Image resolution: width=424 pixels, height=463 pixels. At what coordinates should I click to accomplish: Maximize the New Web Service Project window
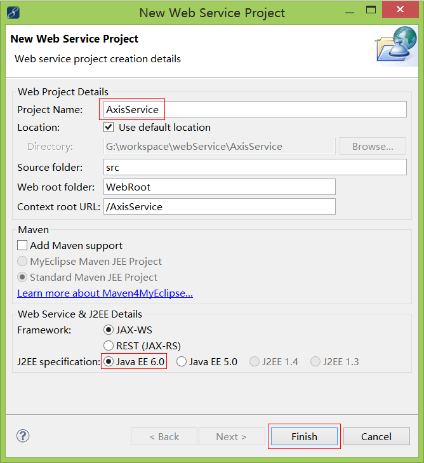tap(371, 10)
